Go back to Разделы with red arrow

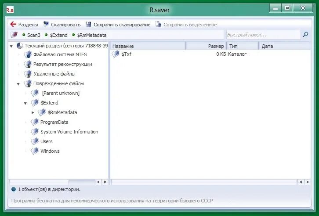pyautogui.click(x=13, y=25)
